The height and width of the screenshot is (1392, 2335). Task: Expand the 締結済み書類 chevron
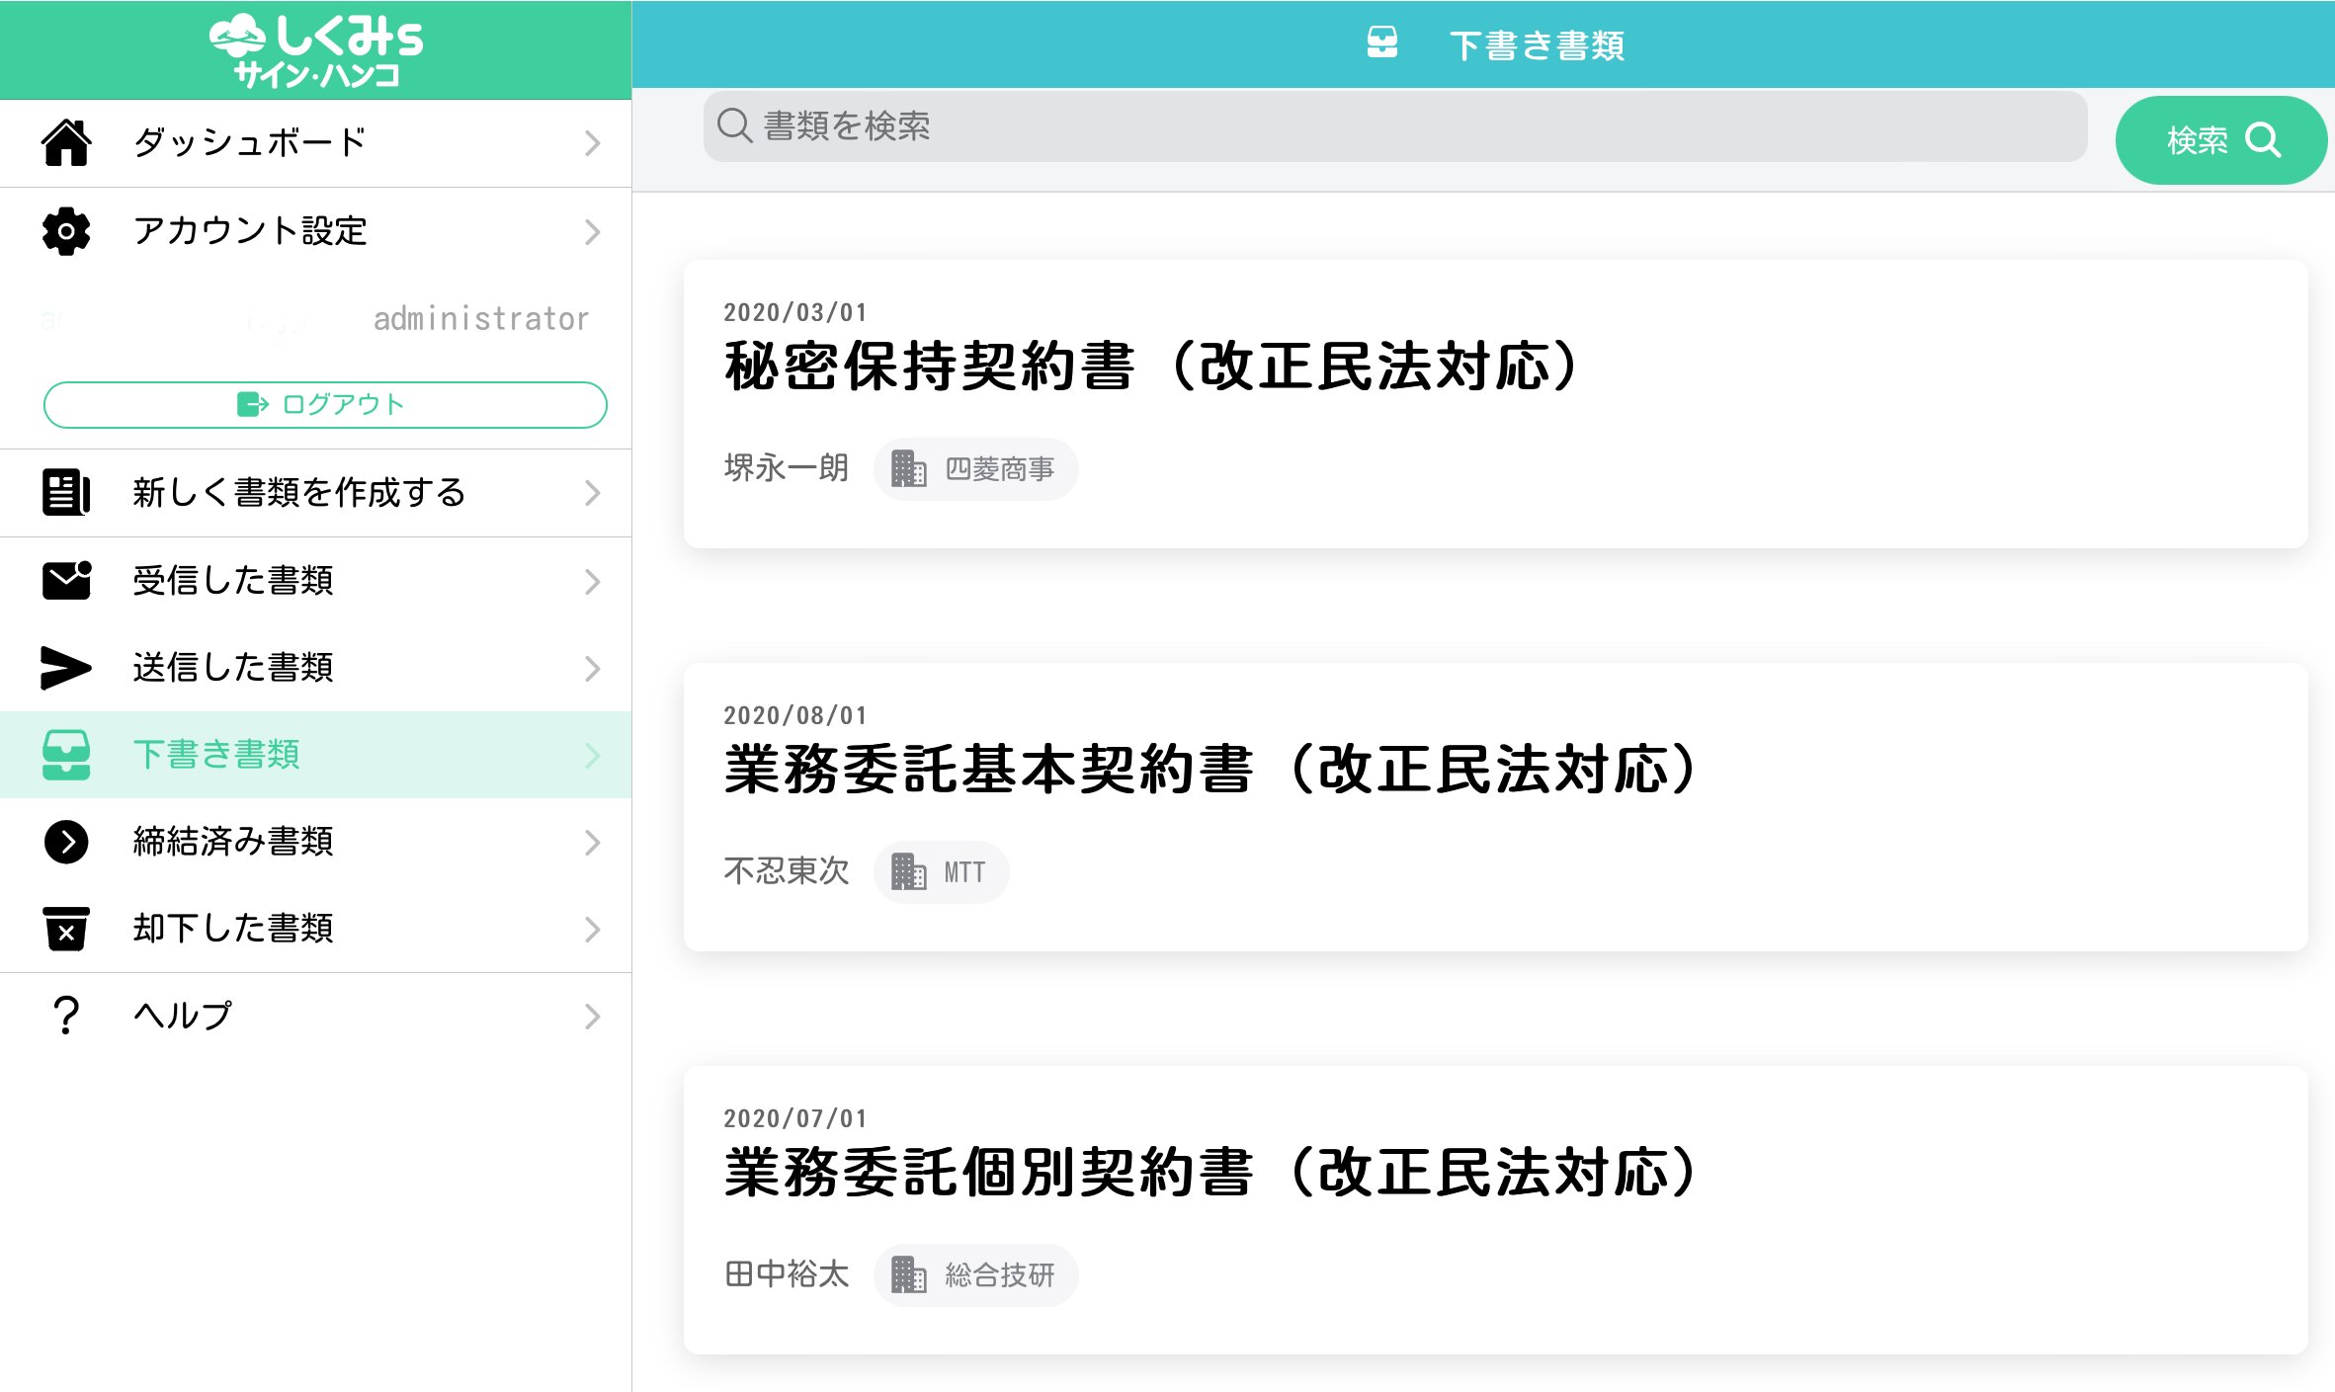coord(592,843)
